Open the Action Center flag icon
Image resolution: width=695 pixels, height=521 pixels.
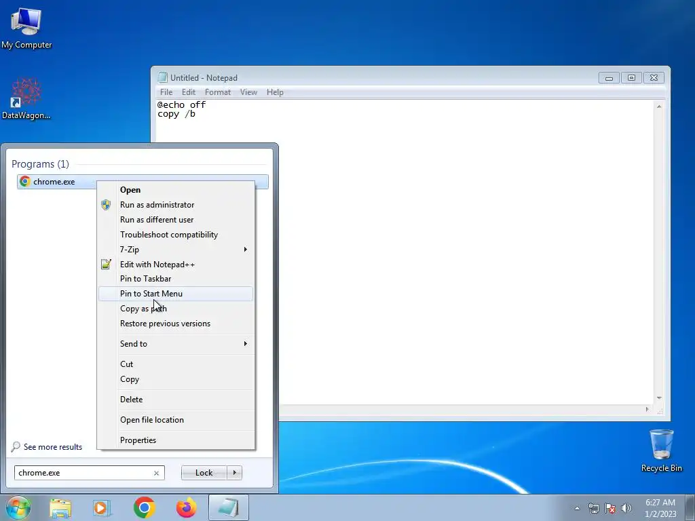610,508
